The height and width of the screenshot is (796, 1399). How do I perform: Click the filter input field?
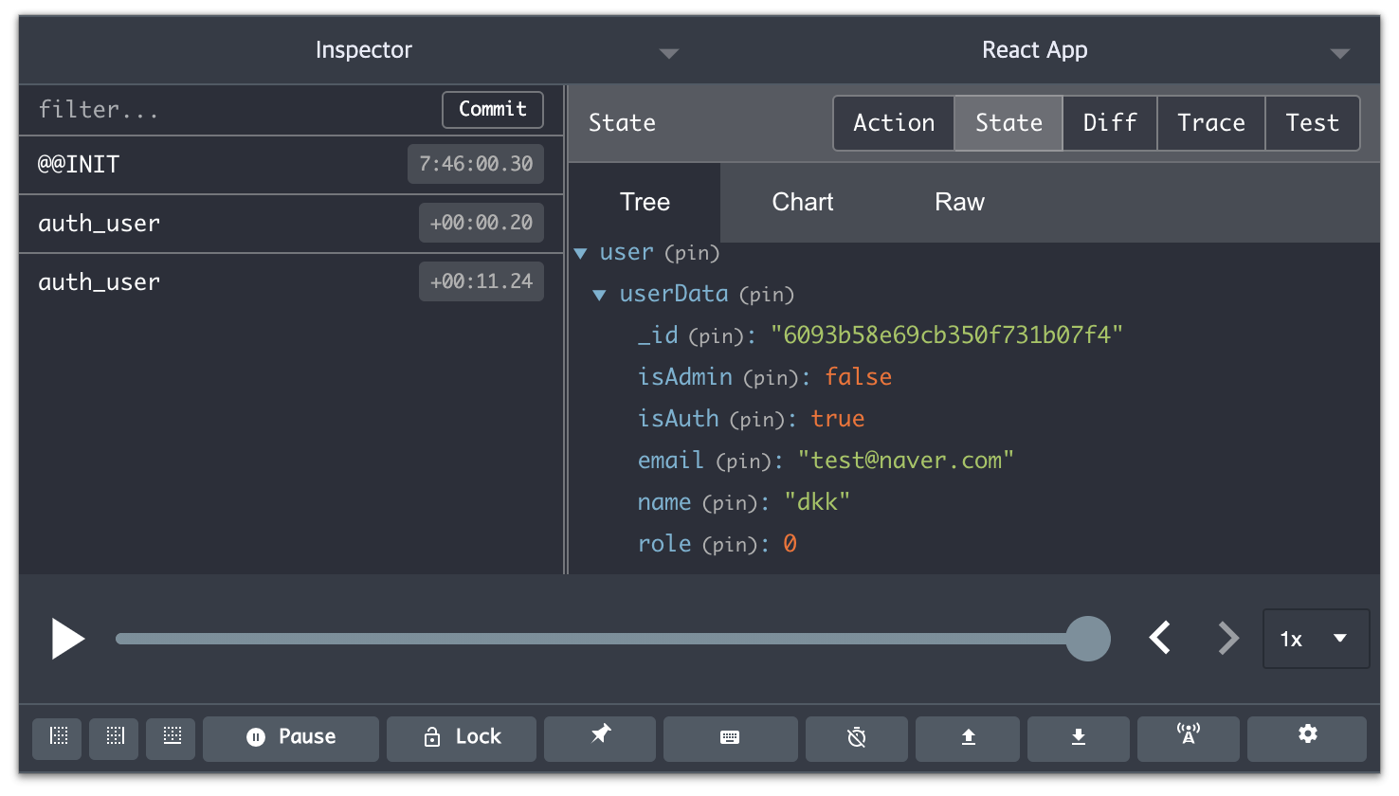tap(190, 109)
